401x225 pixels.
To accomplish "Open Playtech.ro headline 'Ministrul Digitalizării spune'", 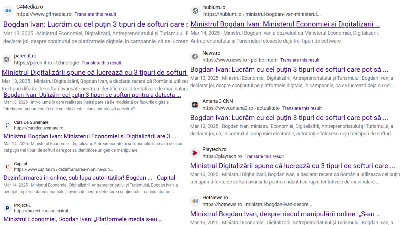I will click(x=293, y=166).
